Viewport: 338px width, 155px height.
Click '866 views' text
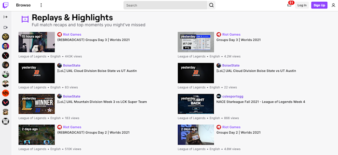coord(232,118)
